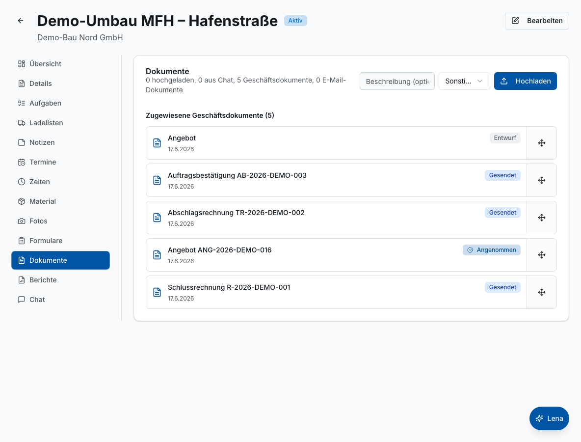The width and height of the screenshot is (581, 442).
Task: Open the Sonsti... category dropdown
Action: (464, 81)
